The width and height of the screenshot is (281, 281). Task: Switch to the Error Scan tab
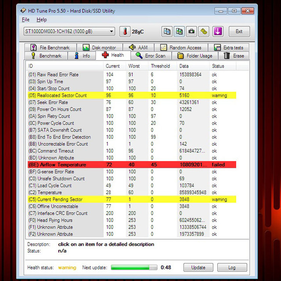click(x=151, y=56)
